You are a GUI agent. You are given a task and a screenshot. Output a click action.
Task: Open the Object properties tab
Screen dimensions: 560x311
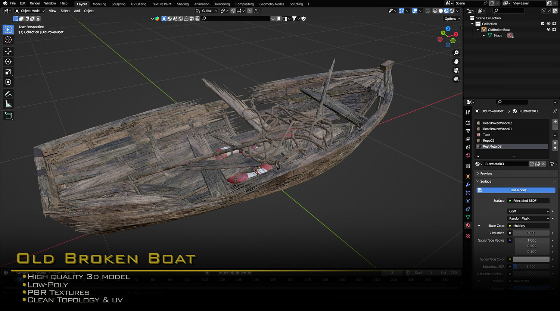(x=468, y=176)
